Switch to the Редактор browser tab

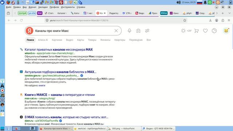(114, 13)
